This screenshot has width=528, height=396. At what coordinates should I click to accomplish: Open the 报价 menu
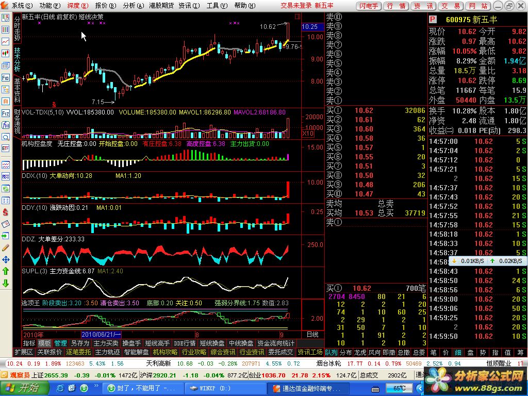(105, 5)
